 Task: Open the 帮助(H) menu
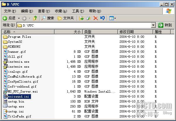click(95, 11)
